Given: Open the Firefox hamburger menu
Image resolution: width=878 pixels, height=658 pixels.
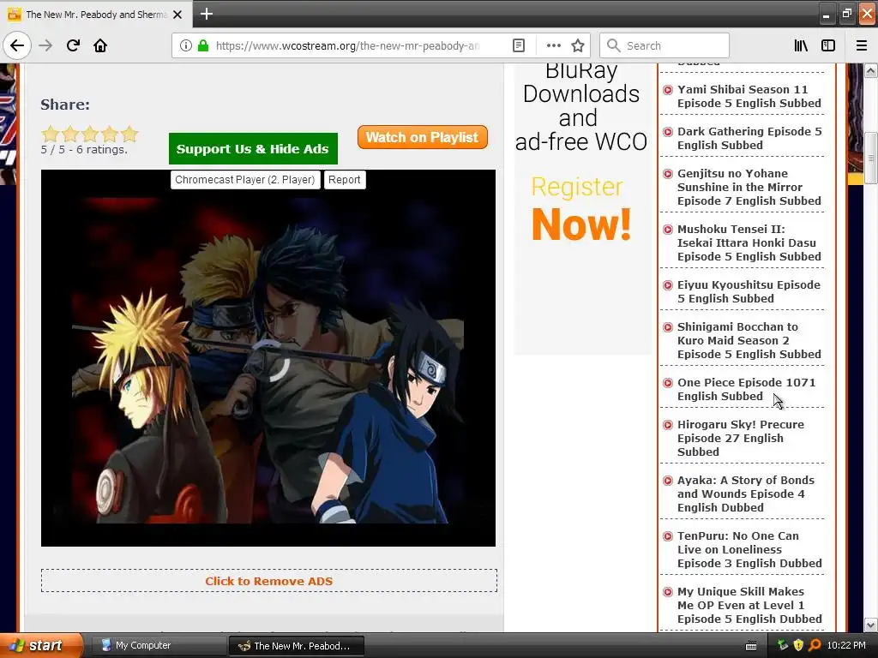Looking at the screenshot, I should click(862, 46).
